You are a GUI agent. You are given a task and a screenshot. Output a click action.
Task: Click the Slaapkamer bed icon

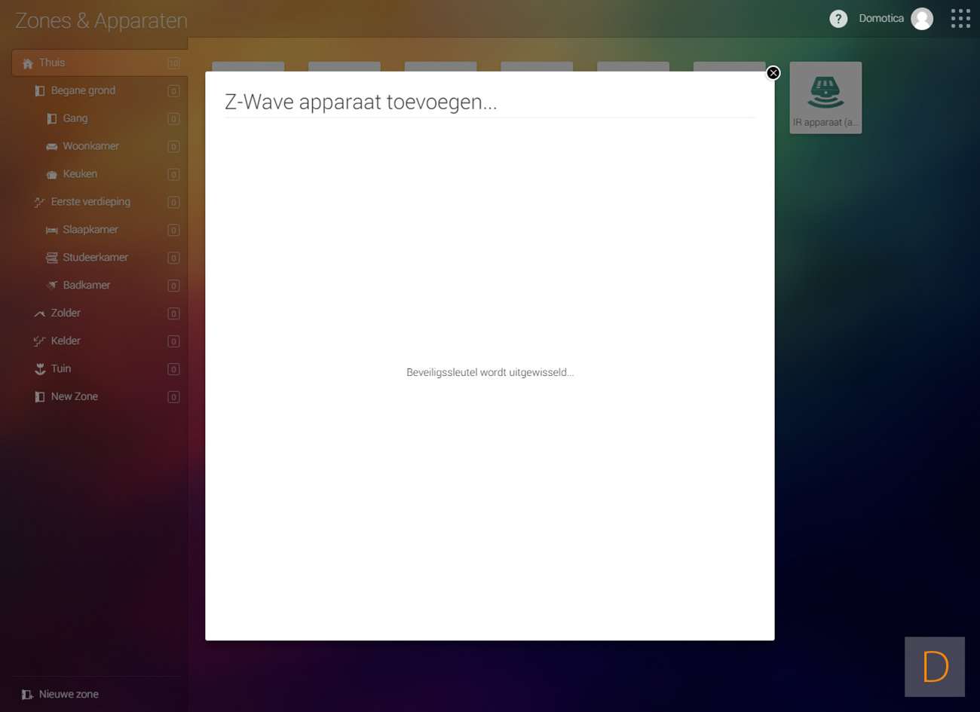pos(51,230)
